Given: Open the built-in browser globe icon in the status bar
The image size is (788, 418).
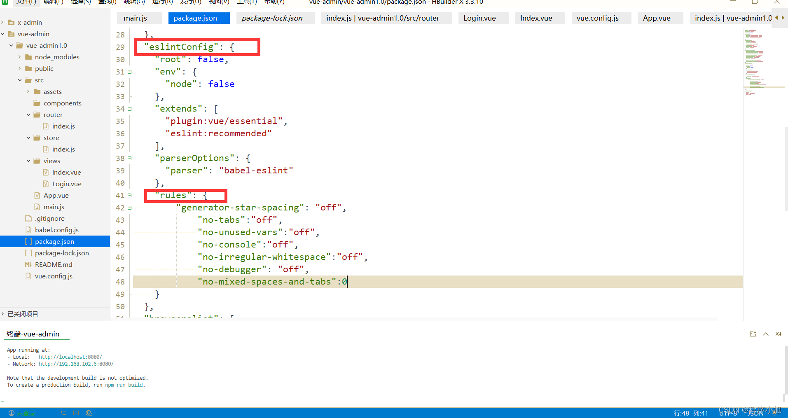Looking at the screenshot, I should [89, 413].
